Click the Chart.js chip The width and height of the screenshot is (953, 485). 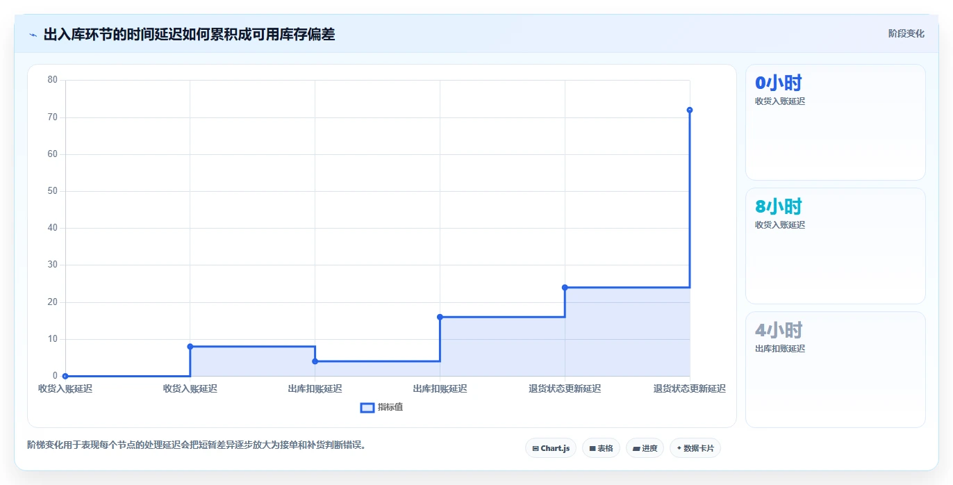[551, 448]
